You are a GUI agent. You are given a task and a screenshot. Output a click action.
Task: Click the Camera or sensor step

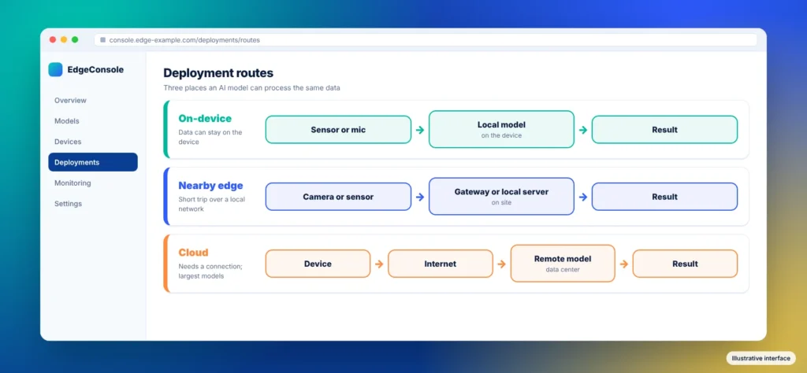tap(338, 197)
